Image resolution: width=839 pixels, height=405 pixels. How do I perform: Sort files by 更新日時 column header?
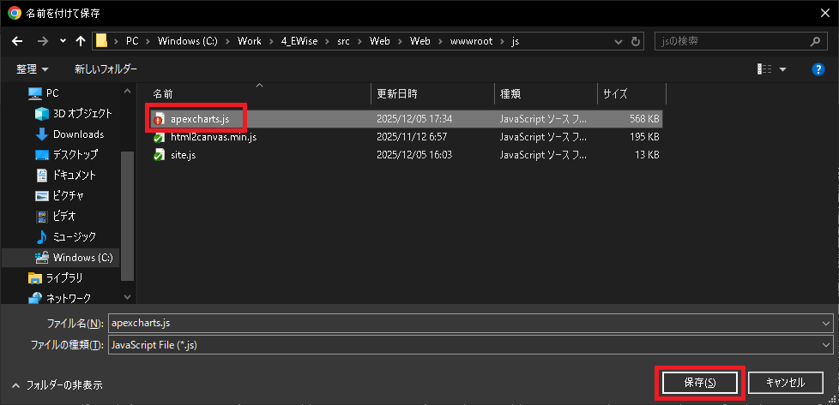click(x=396, y=93)
